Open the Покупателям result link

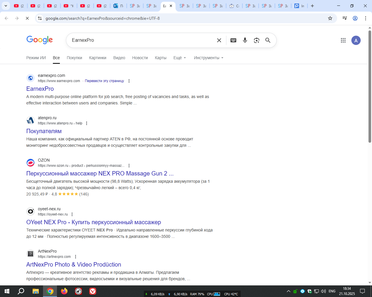pyautogui.click(x=44, y=131)
